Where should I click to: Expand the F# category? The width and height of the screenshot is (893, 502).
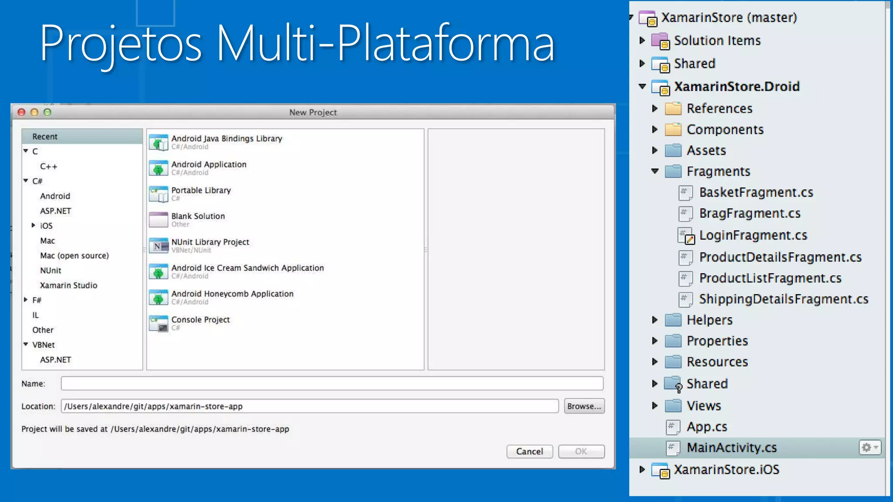pyautogui.click(x=26, y=300)
